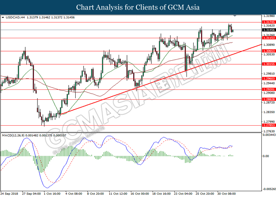Click the red 1.28828 price level label
Image resolution: width=276 pixels, height=197 pixels.
[269, 99]
